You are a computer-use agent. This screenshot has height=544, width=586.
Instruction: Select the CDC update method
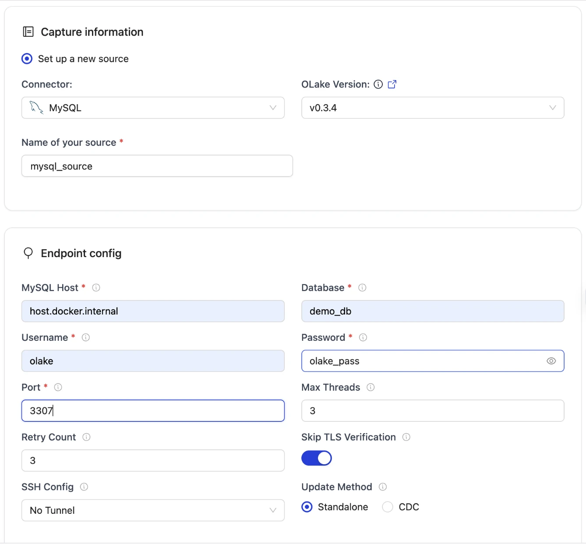[388, 507]
